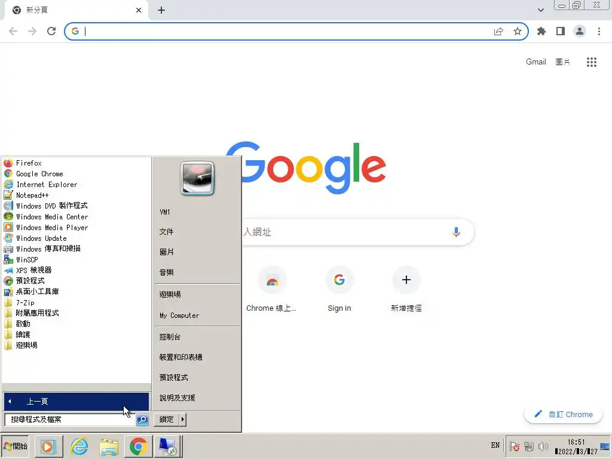Open a new tab with the plus button
The height and width of the screenshot is (459, 612).
tap(161, 10)
